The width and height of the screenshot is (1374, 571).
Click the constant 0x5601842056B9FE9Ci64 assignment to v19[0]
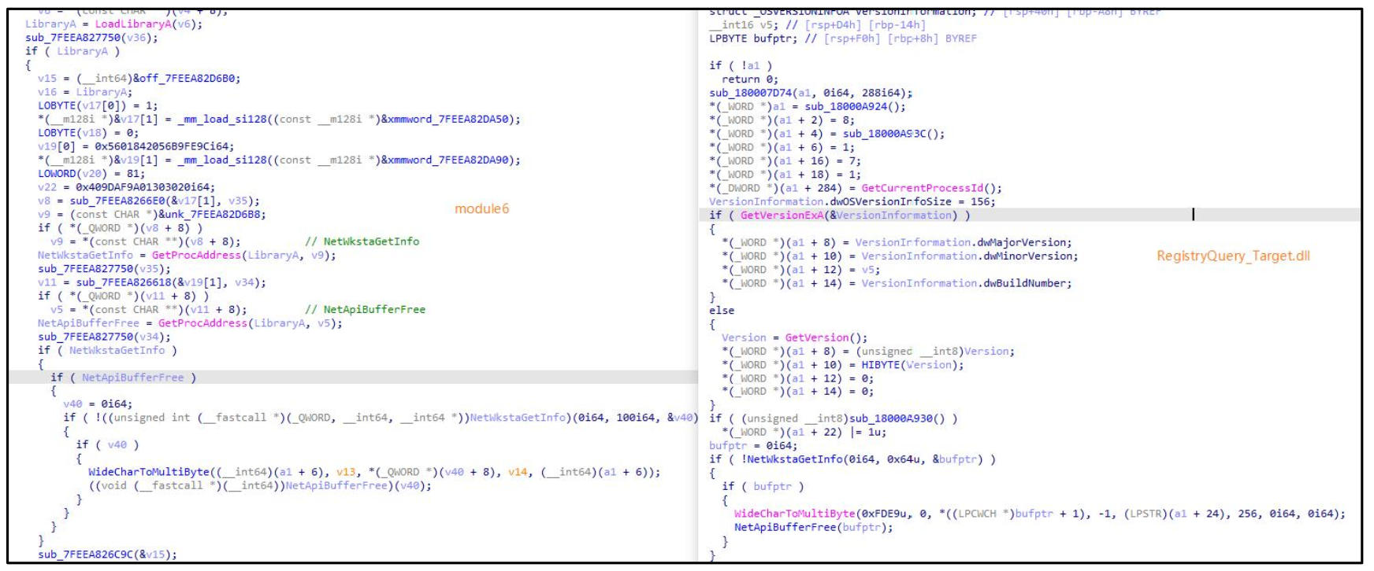136,146
